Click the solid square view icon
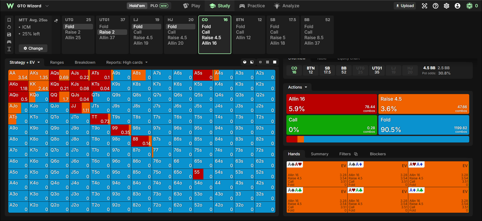 click(275, 62)
